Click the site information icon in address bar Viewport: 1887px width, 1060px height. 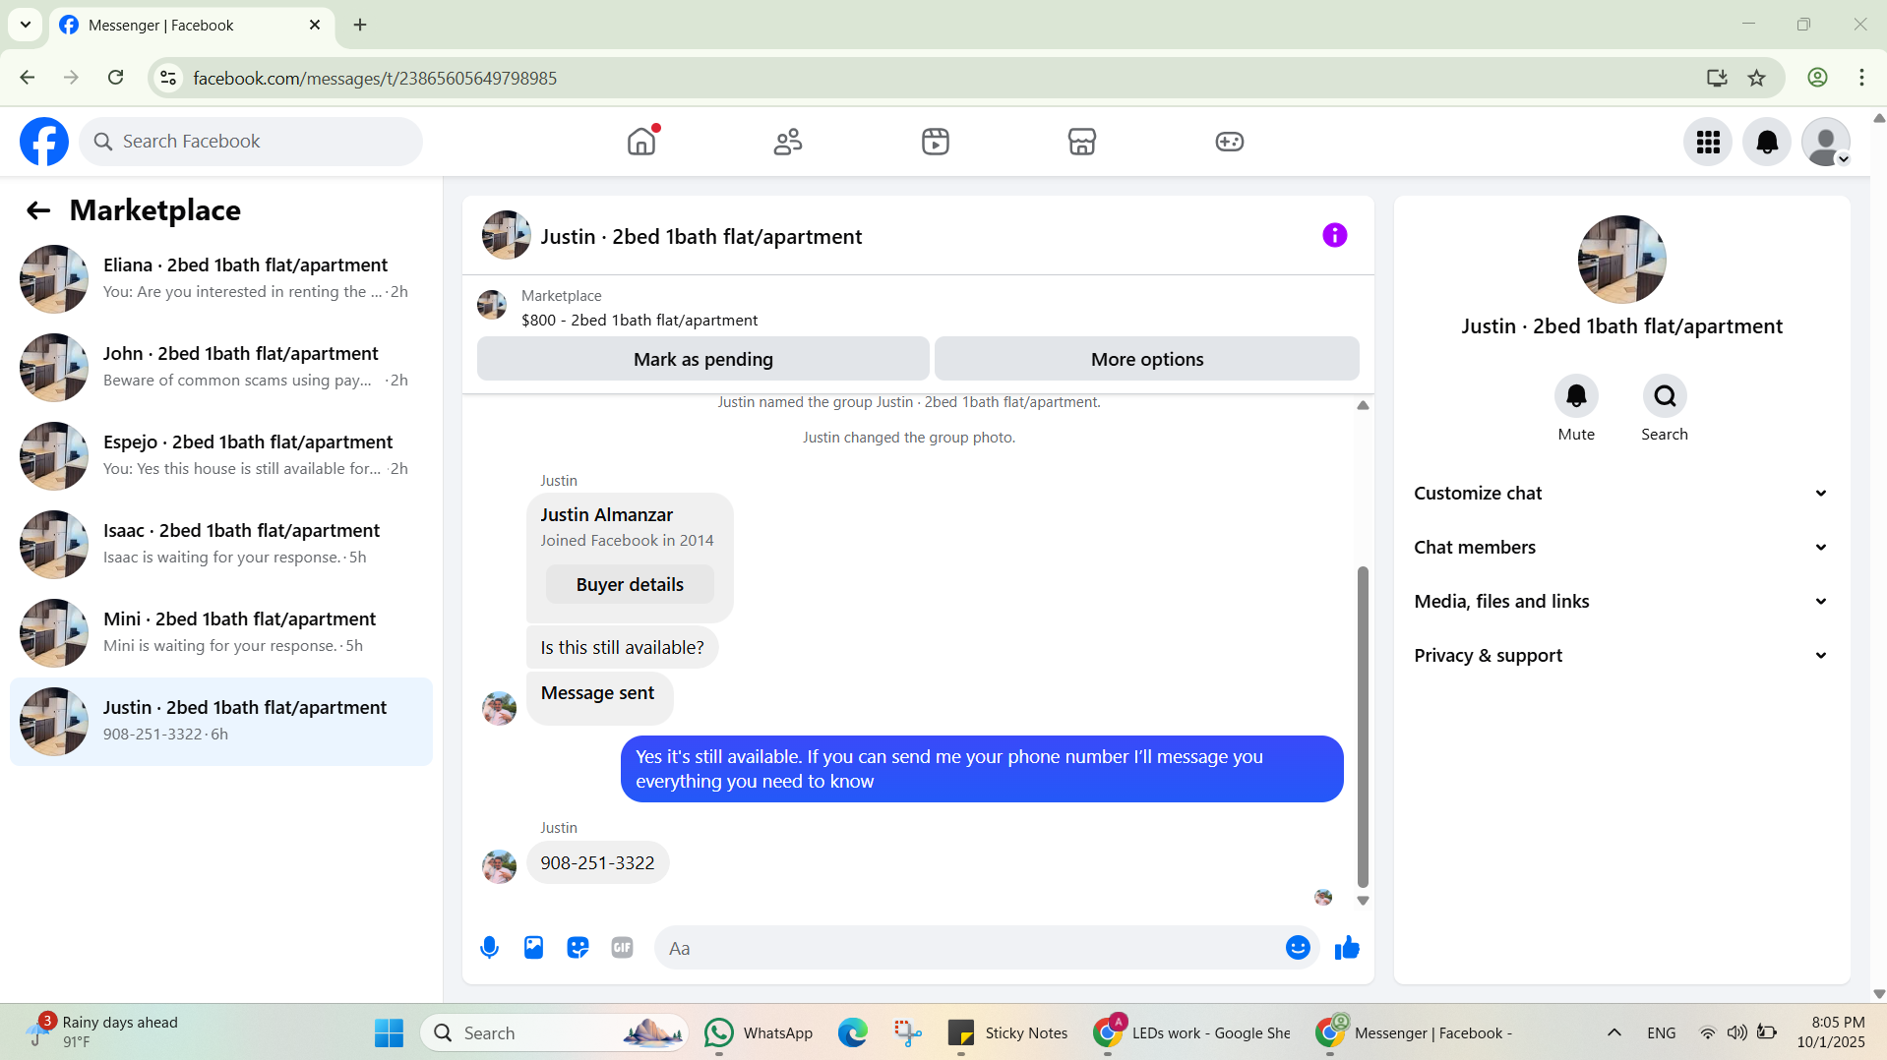tap(169, 78)
